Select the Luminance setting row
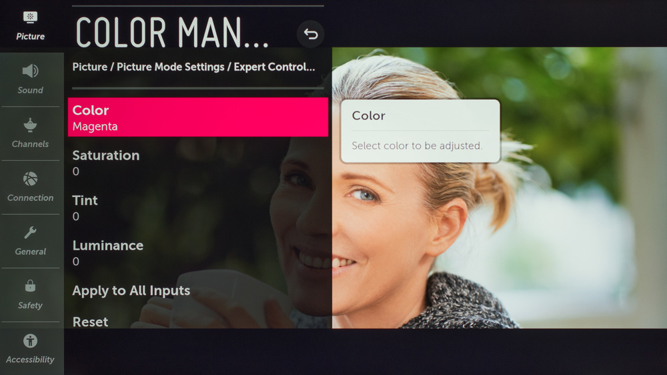Viewport: 667px width, 375px height. pyautogui.click(x=198, y=252)
